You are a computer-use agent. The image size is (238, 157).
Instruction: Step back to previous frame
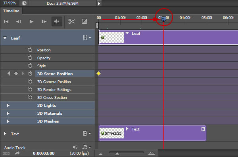(19, 22)
